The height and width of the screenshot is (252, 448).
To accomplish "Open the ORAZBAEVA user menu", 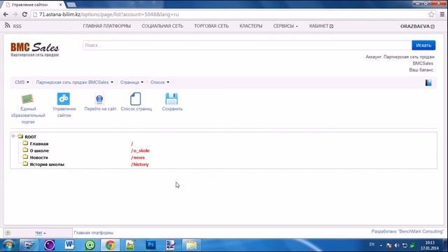I will point(417,27).
